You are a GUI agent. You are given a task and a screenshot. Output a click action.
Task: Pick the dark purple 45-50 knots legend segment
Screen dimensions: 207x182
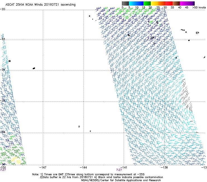pos(191,3)
